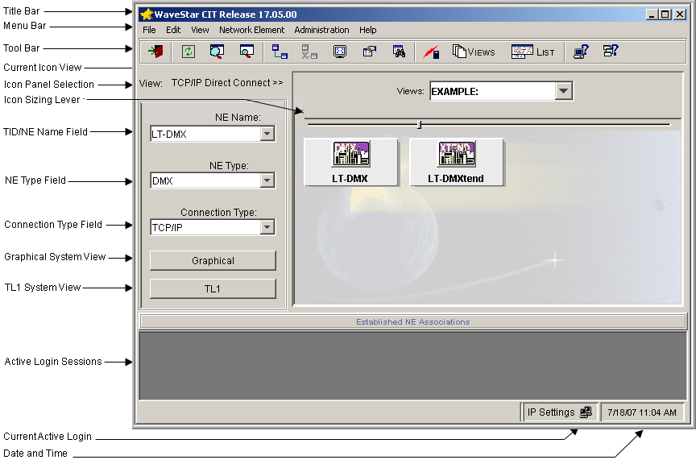This screenshot has height=464, width=696.
Task: Select the LT-DMXtend network element icon
Action: pos(456,162)
